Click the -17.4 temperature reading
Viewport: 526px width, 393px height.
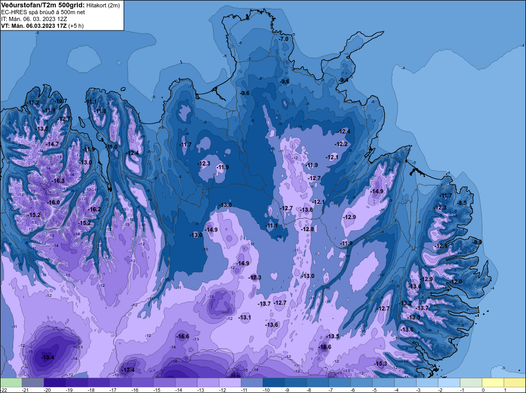click(x=128, y=370)
